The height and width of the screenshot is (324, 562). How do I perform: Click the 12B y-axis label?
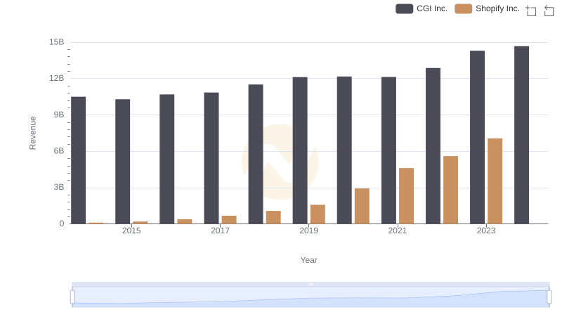coord(57,79)
